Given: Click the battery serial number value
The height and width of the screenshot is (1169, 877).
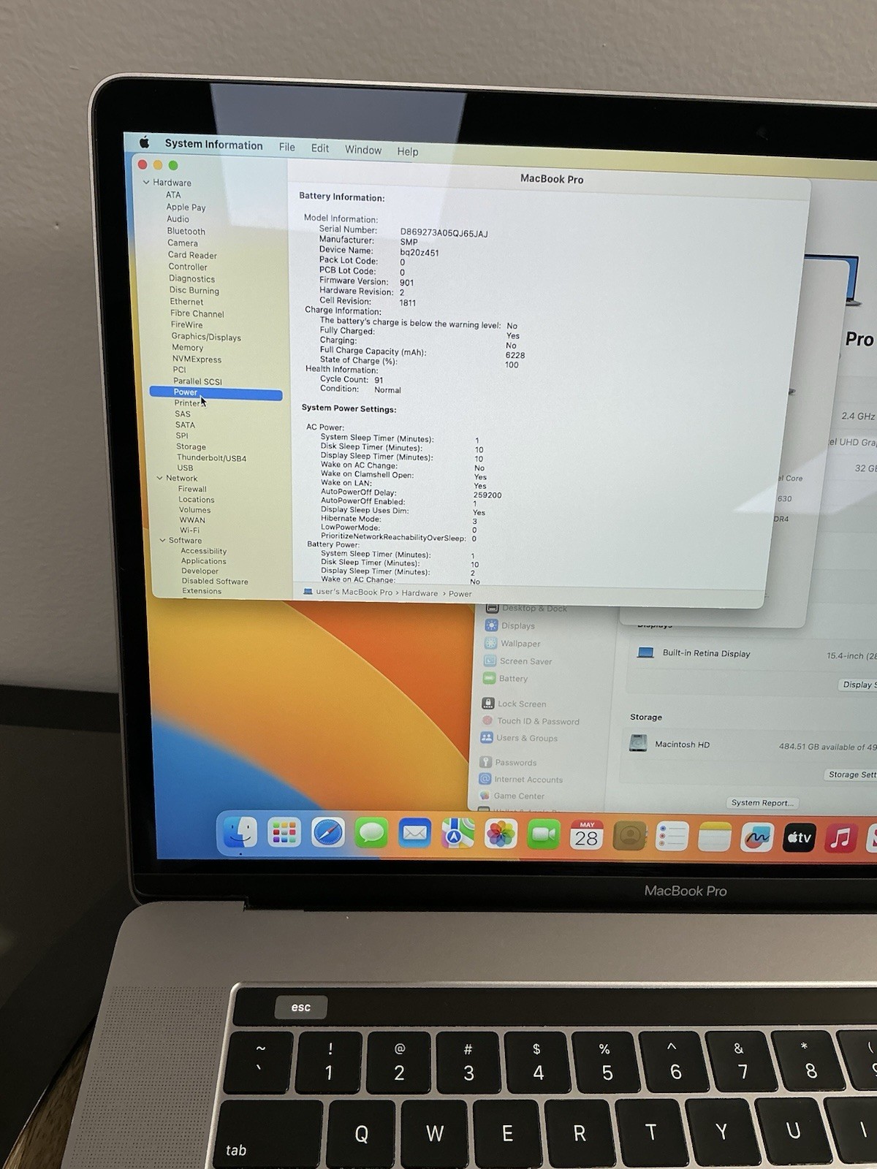Looking at the screenshot, I should tap(444, 233).
